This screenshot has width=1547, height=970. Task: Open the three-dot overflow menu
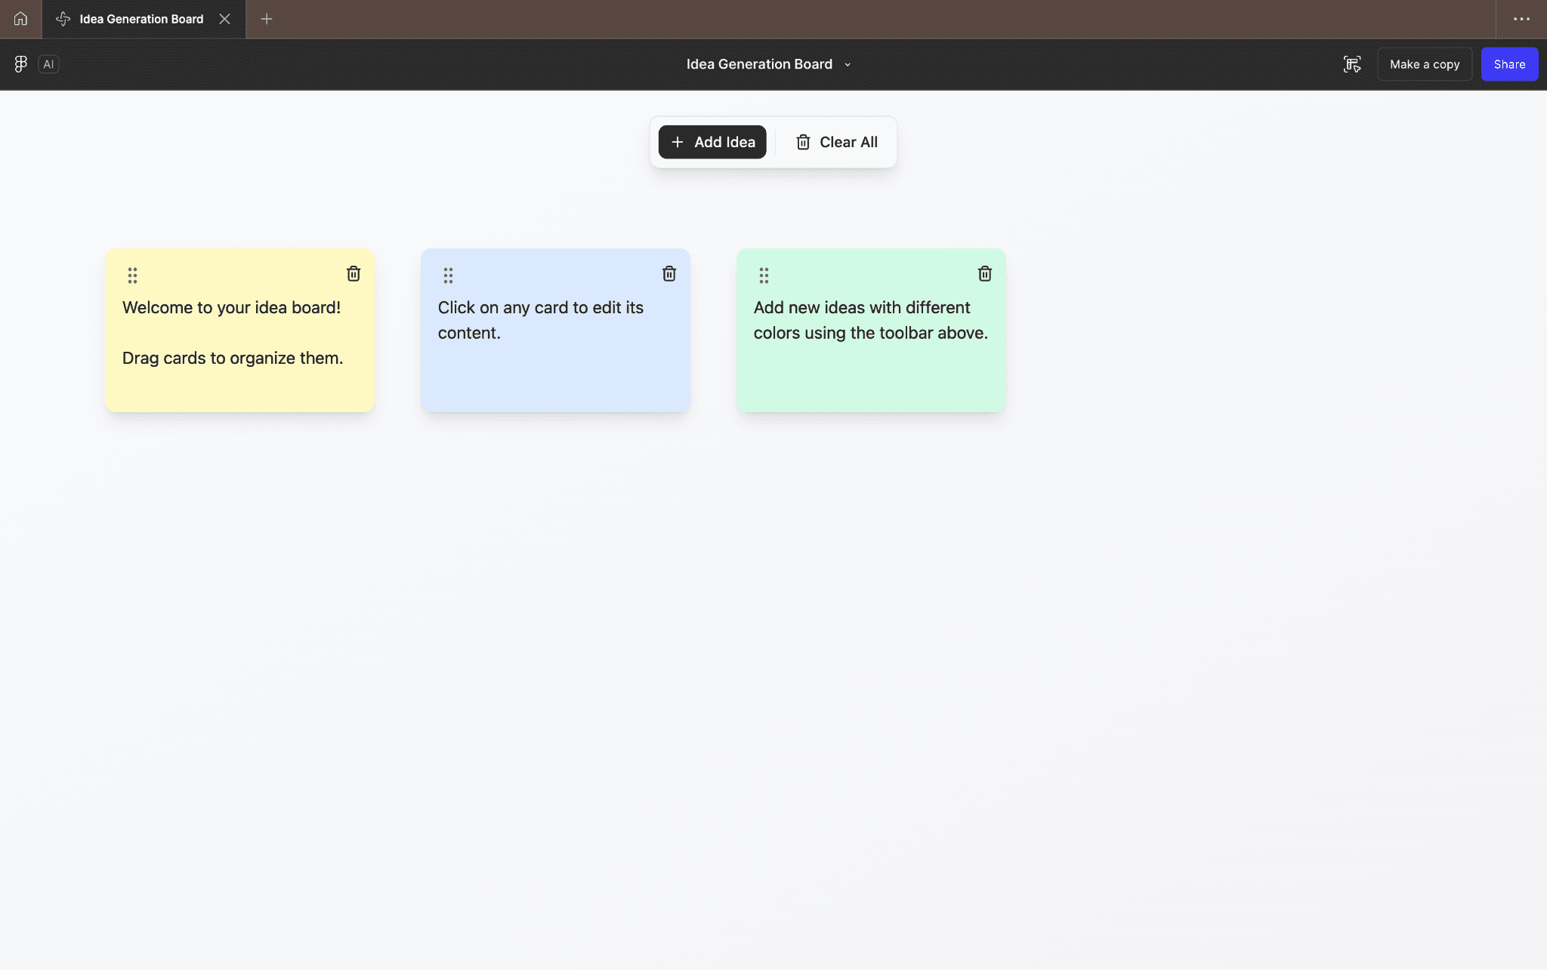[x=1521, y=19]
